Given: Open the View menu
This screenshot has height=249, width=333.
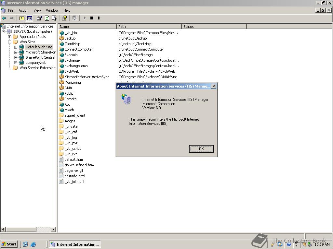Looking at the screenshot, I should point(37,10).
